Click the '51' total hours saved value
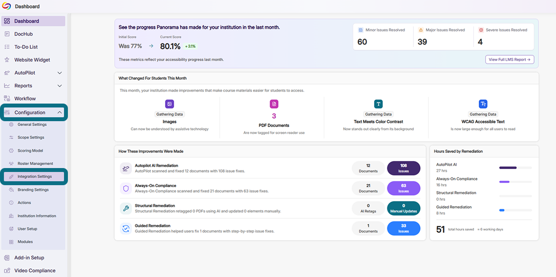 pos(440,230)
